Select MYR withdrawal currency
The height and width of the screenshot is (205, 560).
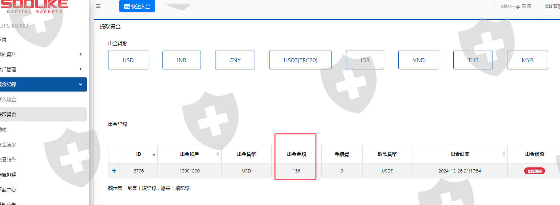point(527,60)
